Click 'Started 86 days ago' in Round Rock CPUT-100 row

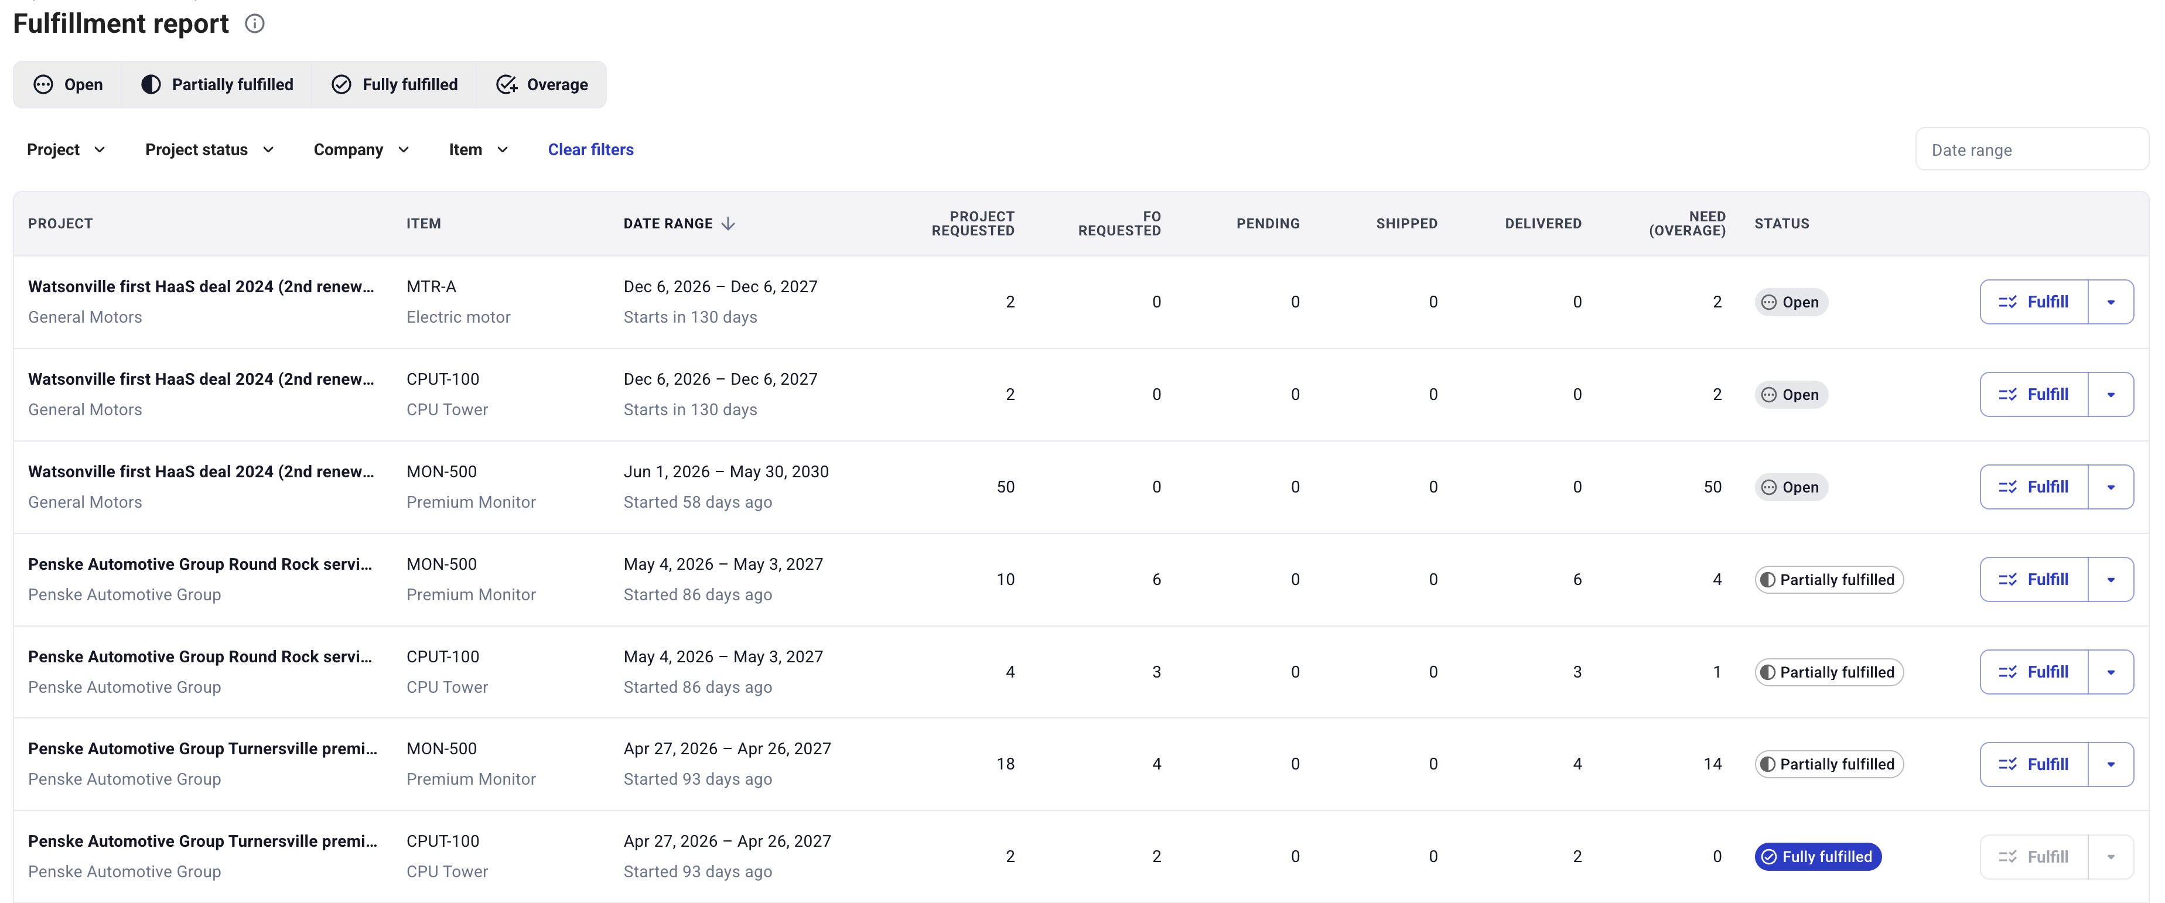pos(698,686)
